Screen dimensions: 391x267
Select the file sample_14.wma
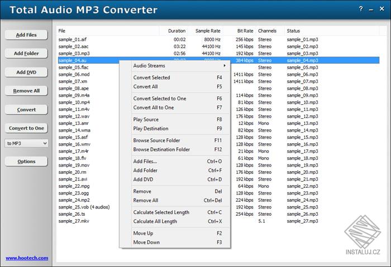click(x=74, y=130)
